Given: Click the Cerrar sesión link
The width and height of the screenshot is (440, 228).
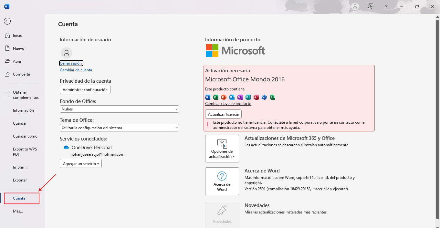Looking at the screenshot, I should pos(71,63).
